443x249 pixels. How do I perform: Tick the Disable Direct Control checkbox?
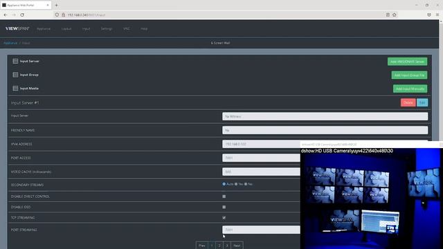[x=224, y=196]
